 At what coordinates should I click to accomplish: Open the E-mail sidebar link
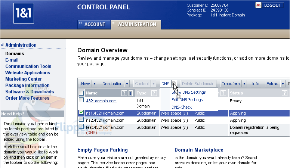(x=12, y=60)
